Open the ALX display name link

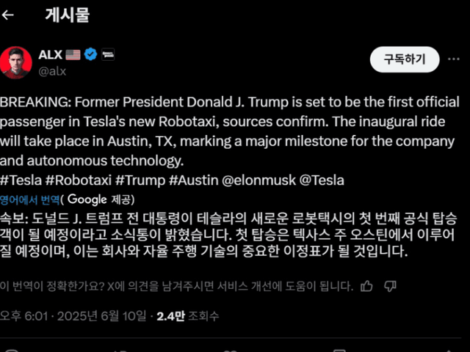48,55
